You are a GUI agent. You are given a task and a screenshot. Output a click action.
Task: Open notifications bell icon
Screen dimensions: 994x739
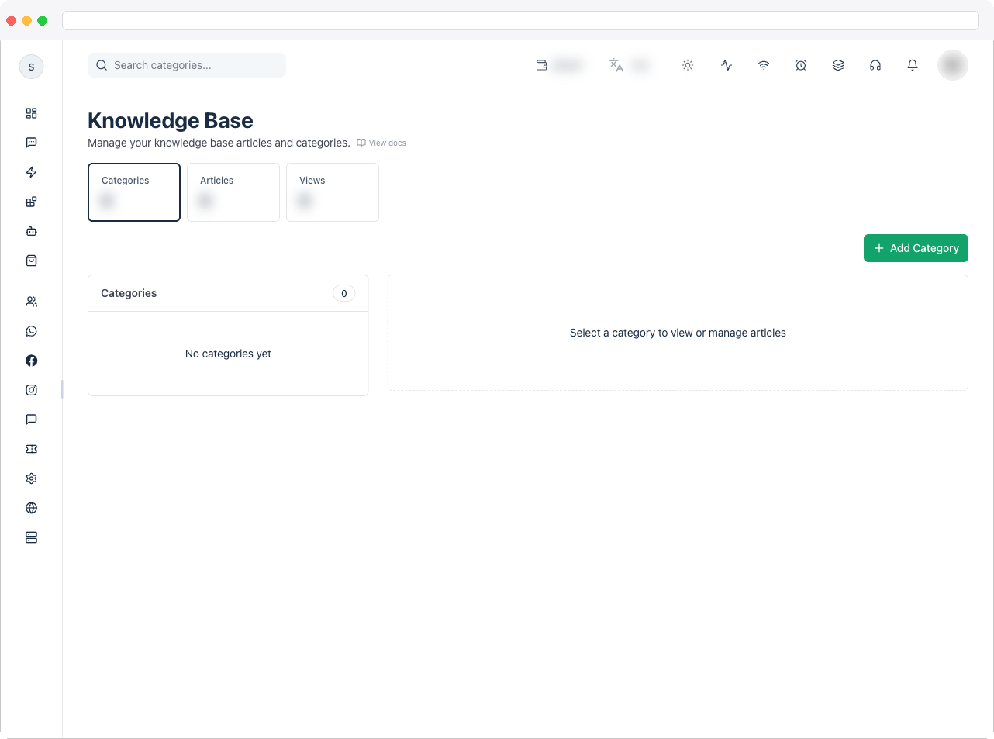point(913,65)
